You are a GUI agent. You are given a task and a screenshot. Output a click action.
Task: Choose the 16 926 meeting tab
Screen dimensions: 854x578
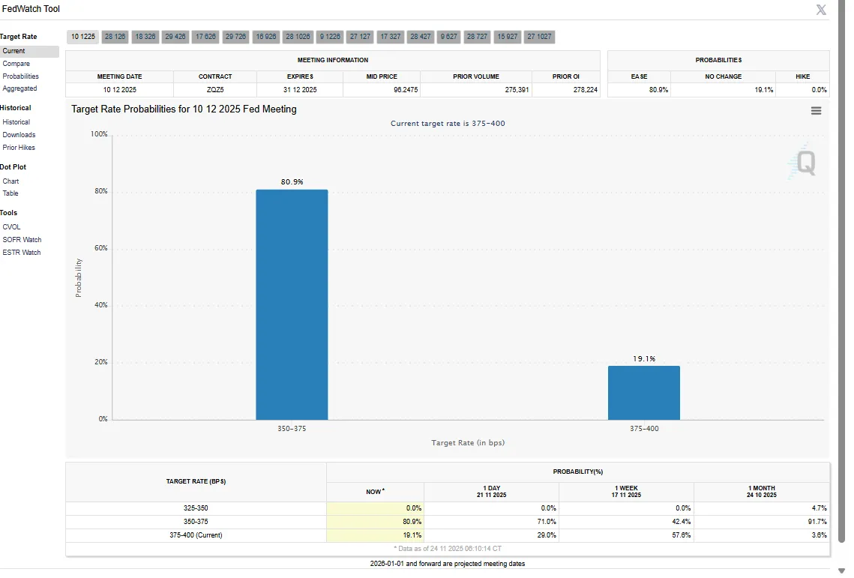(x=266, y=37)
